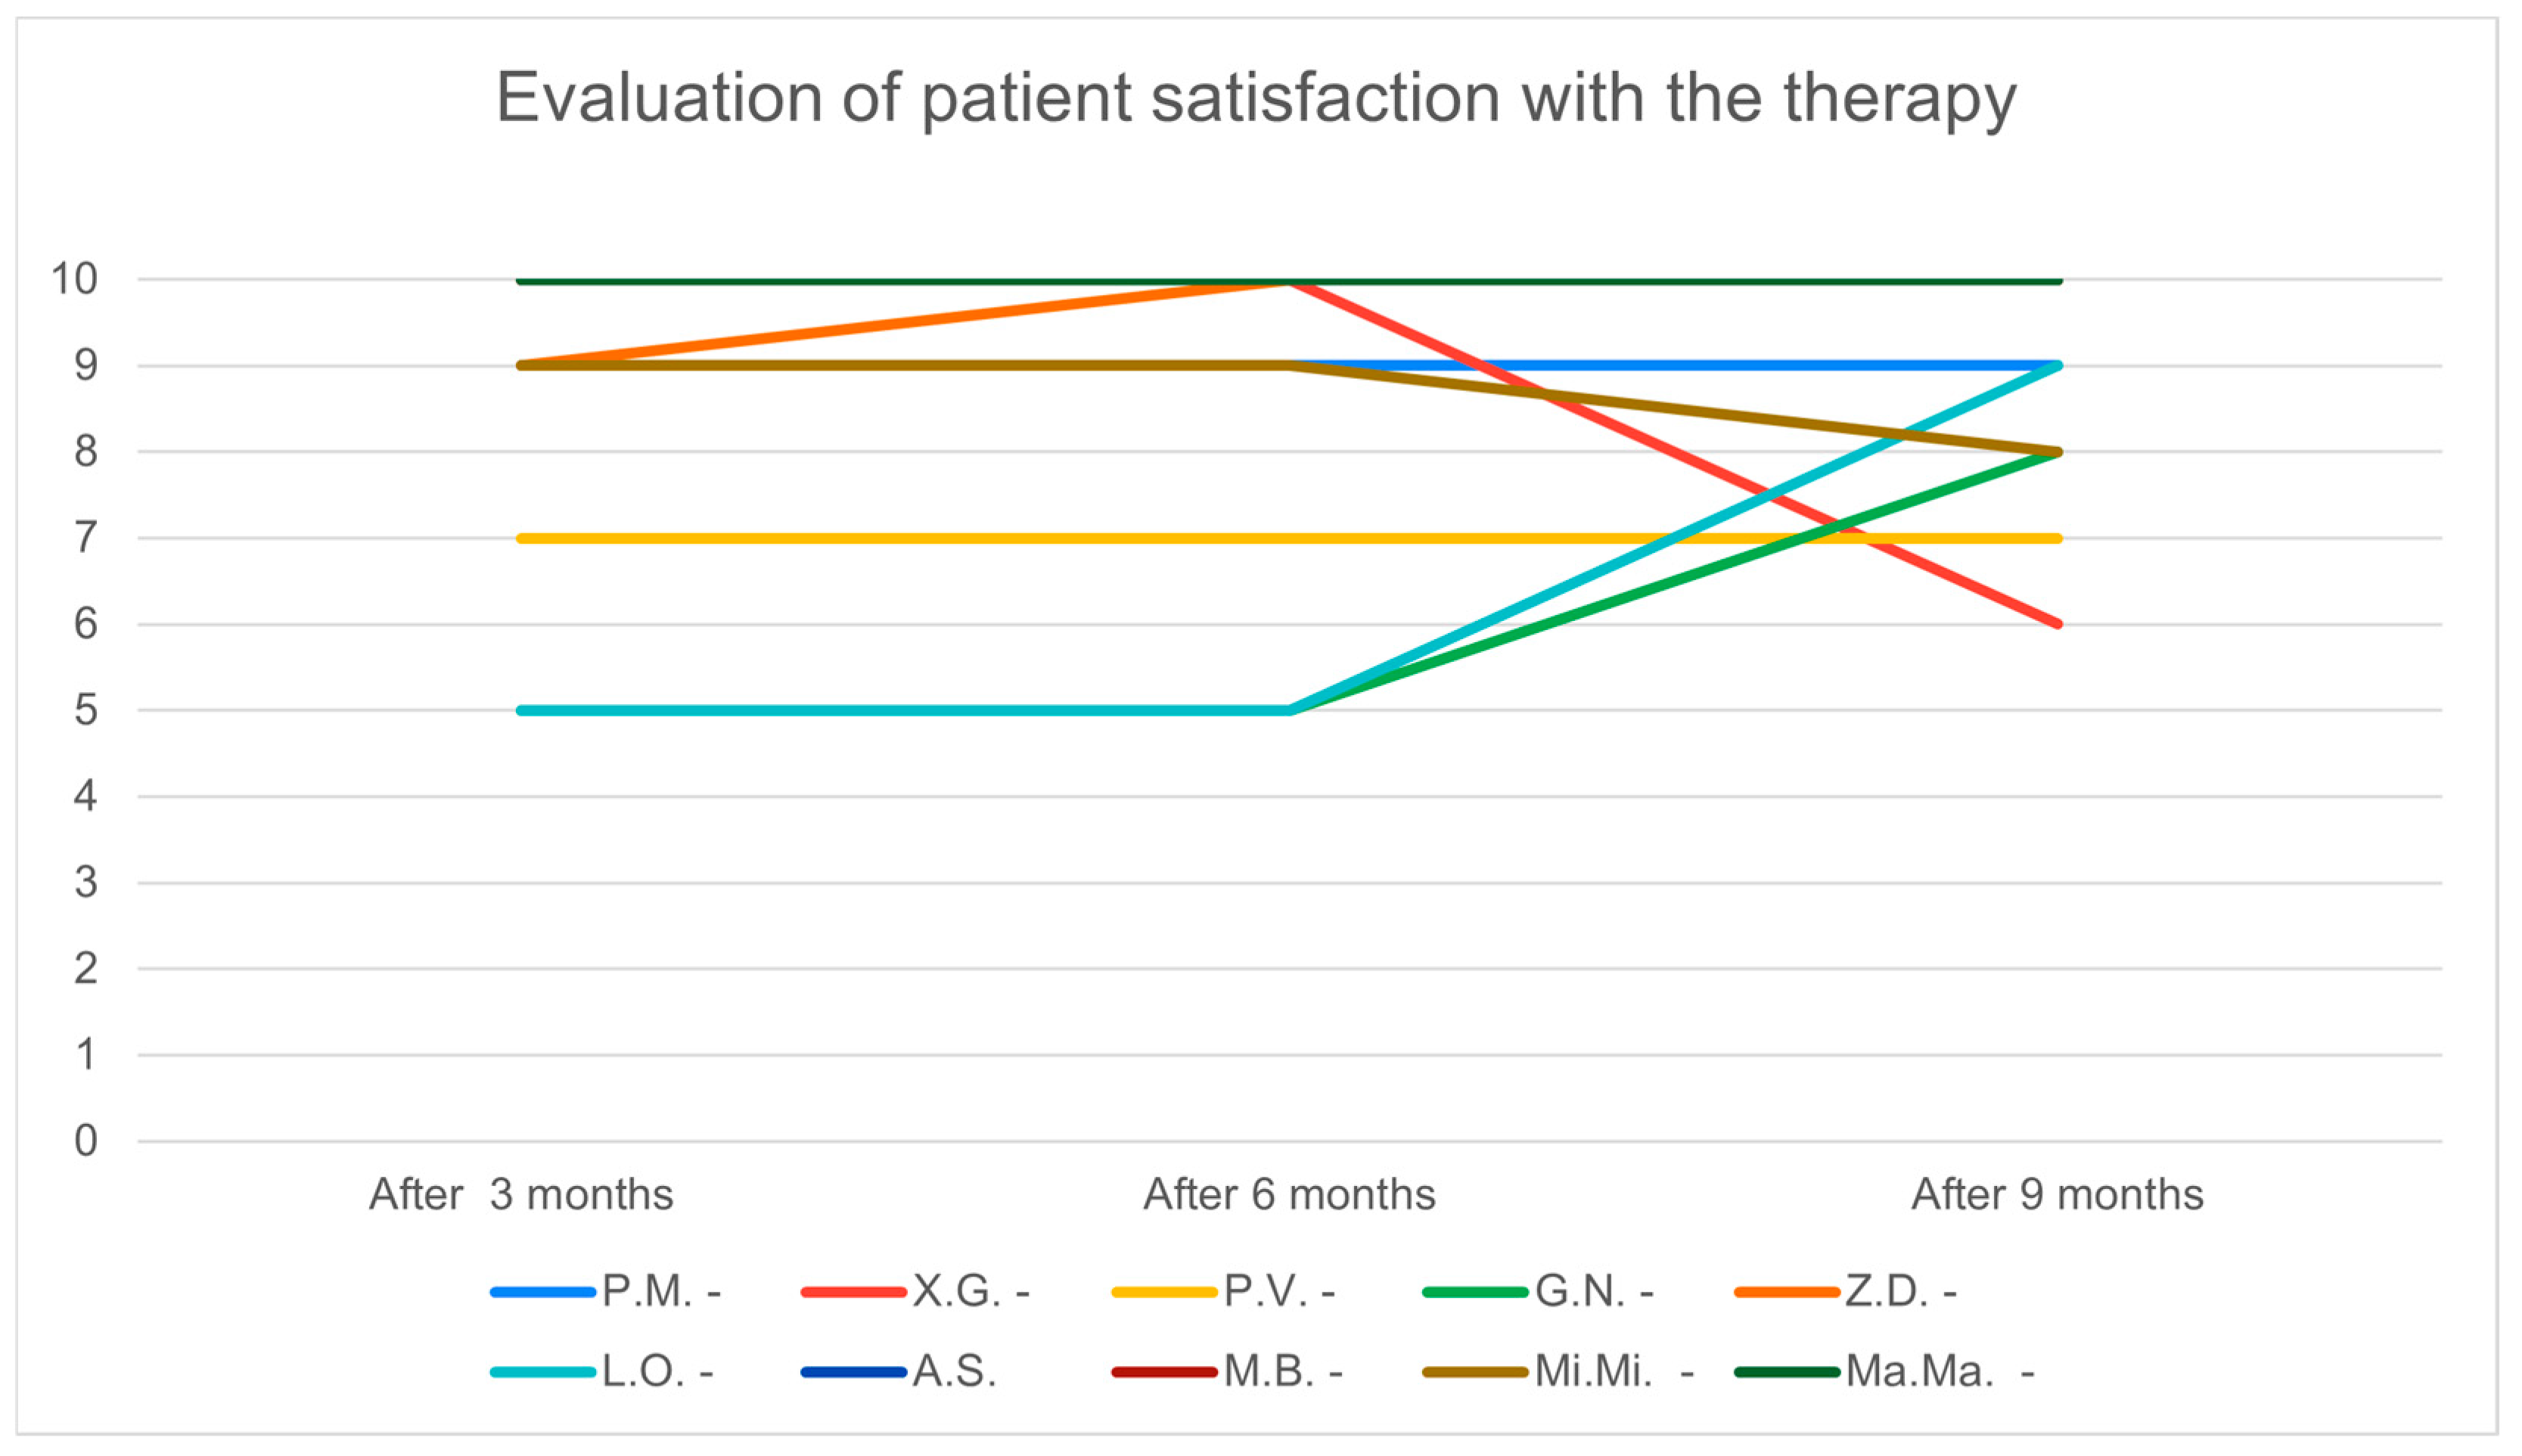Screen dimensions: 2522x1456
Task: Click the "After 9 months" axis label
Action: 2057,1195
